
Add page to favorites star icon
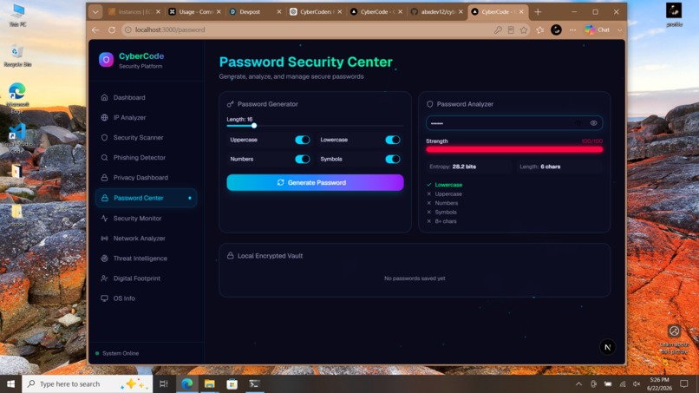(x=524, y=29)
